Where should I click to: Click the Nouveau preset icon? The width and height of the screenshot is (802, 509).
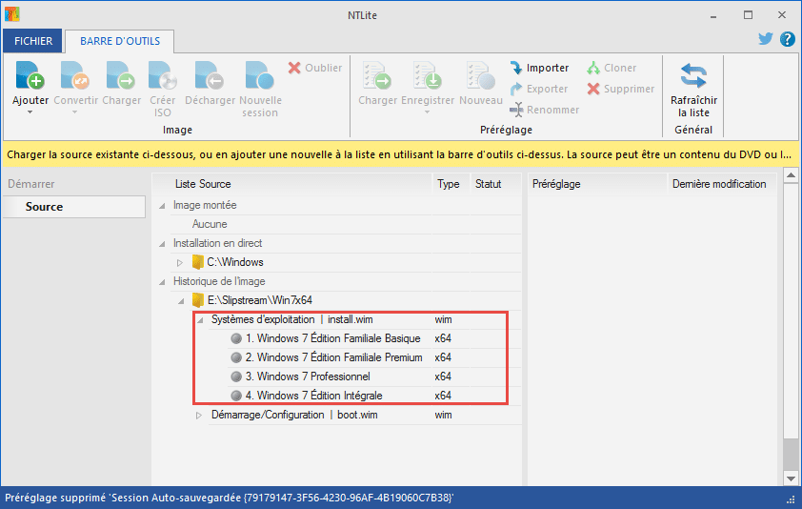(x=481, y=75)
